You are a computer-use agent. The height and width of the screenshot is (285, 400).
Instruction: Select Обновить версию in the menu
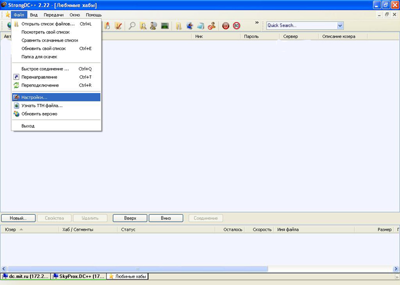point(39,114)
